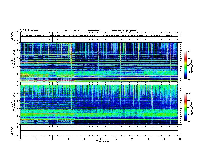
Task: Click time axis tick label 7
Action: 132,139
